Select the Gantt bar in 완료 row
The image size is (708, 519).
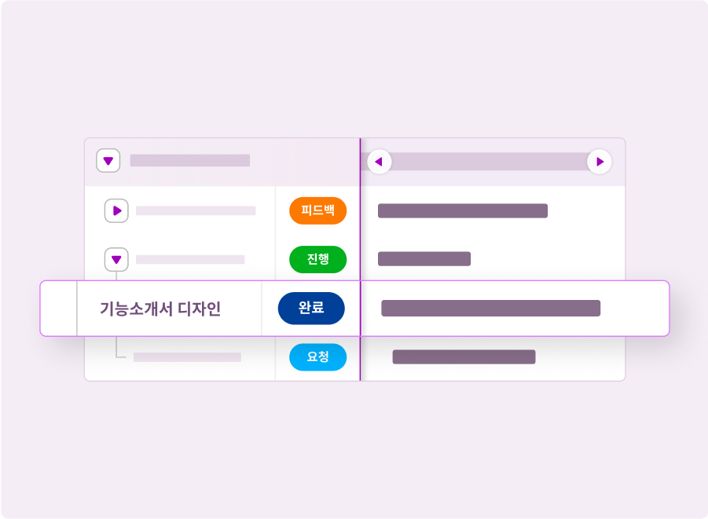point(490,308)
